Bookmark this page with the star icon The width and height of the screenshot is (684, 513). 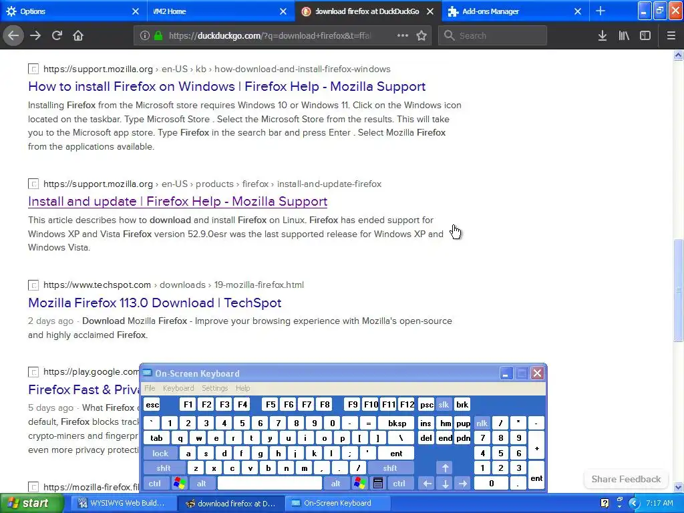click(x=421, y=35)
